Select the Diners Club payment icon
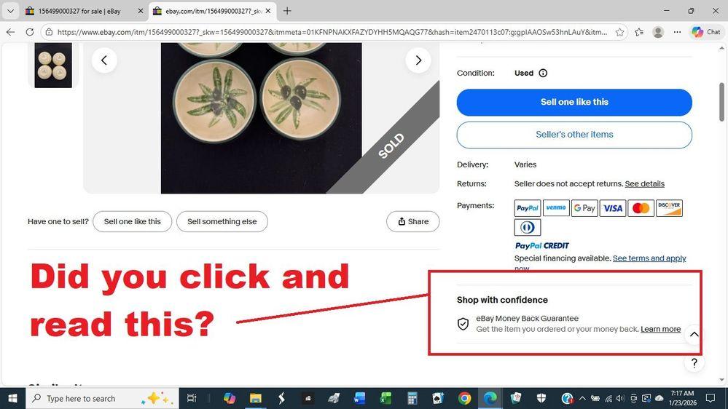 (528, 227)
